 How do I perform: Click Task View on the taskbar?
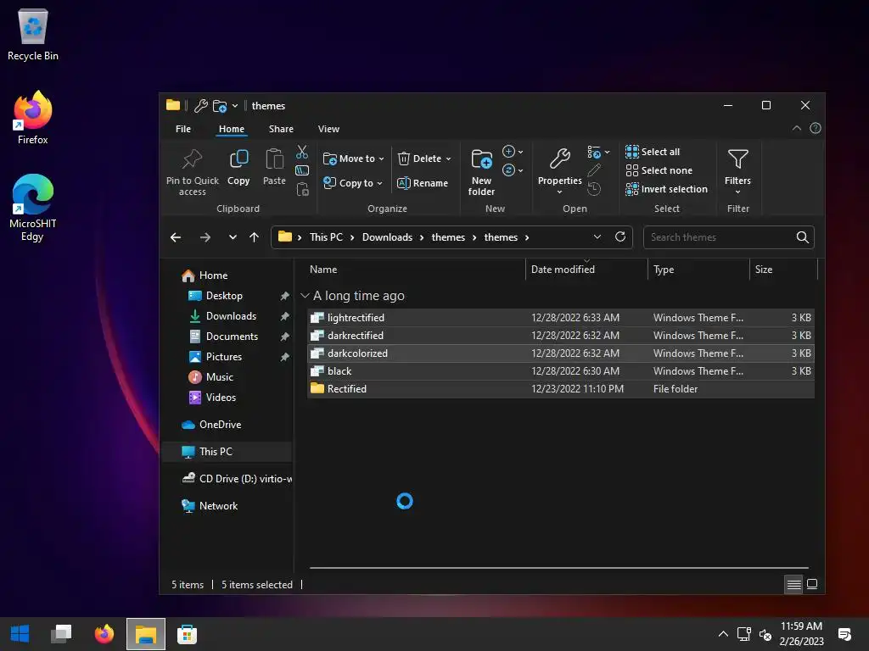click(61, 634)
